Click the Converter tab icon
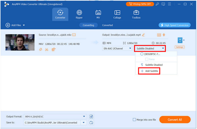Viewport: 197px width, 129px height. point(60,13)
